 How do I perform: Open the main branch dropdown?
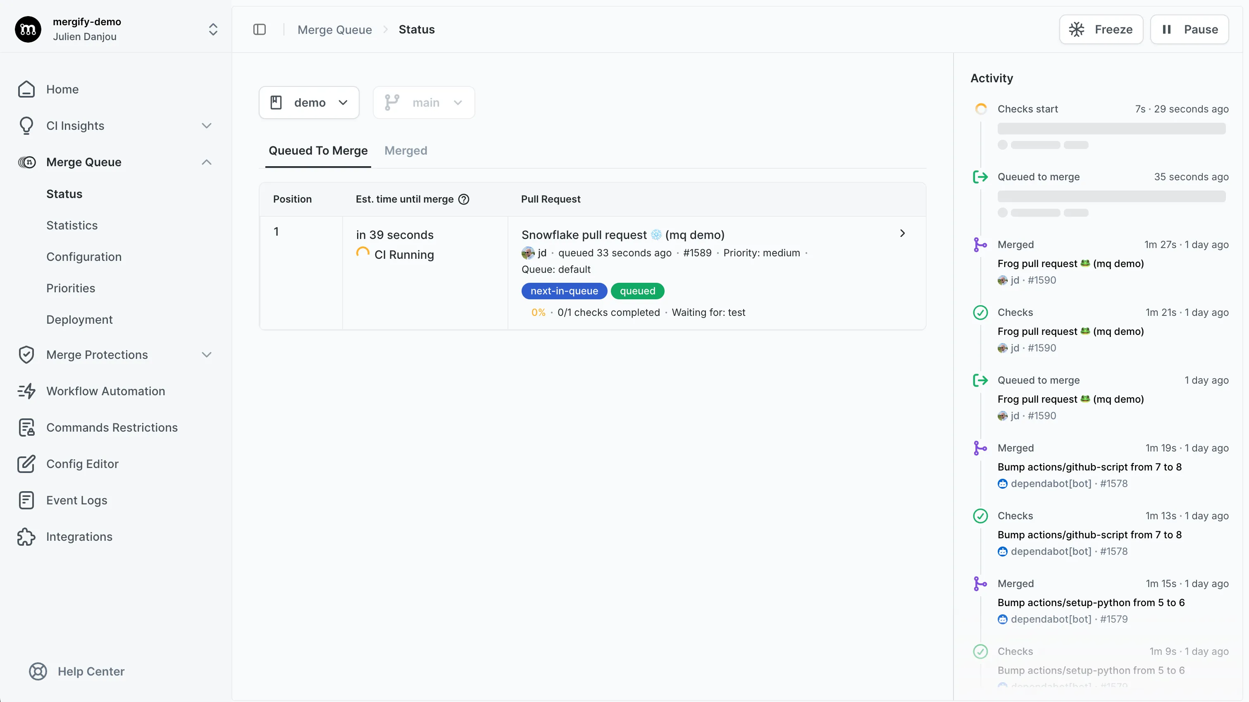click(x=423, y=103)
